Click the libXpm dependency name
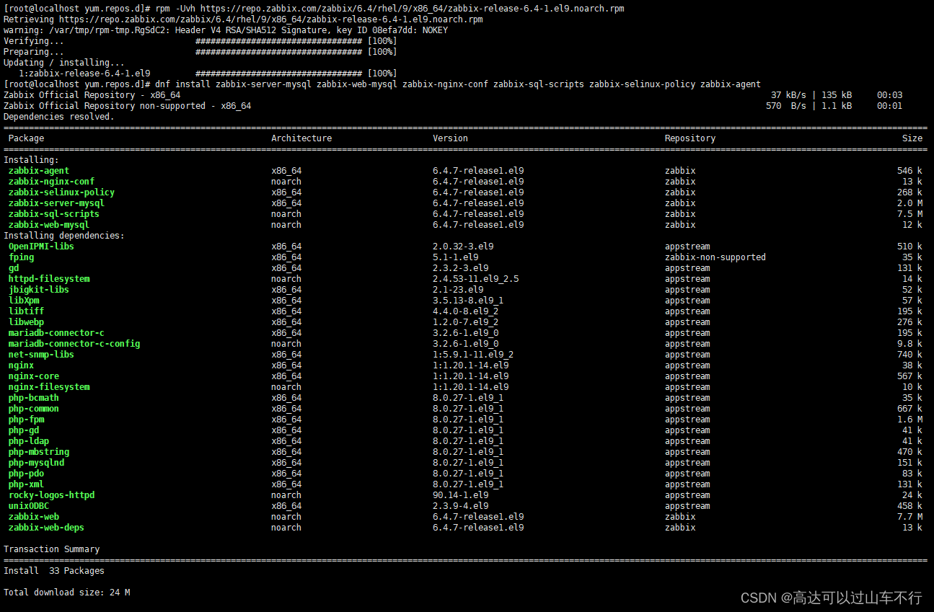 coord(24,301)
